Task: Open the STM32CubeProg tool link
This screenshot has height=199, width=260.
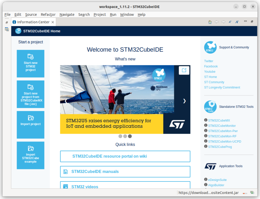Action: click(x=220, y=147)
